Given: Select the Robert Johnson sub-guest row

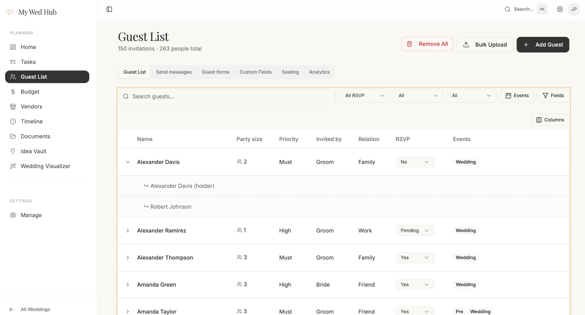Looking at the screenshot, I should coord(343,207).
